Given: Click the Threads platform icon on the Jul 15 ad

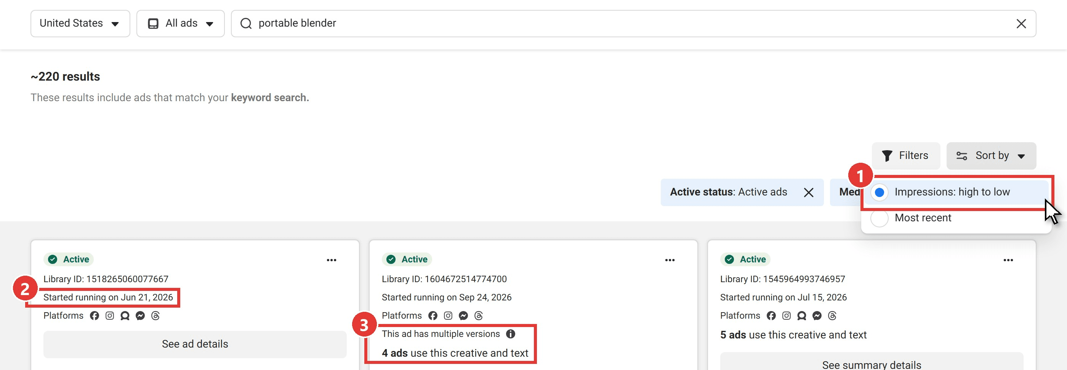Looking at the screenshot, I should [x=832, y=316].
